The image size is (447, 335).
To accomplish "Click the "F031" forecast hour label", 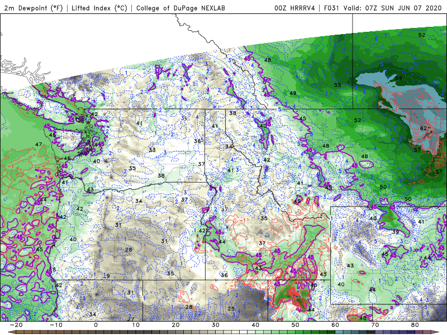I will (x=331, y=8).
